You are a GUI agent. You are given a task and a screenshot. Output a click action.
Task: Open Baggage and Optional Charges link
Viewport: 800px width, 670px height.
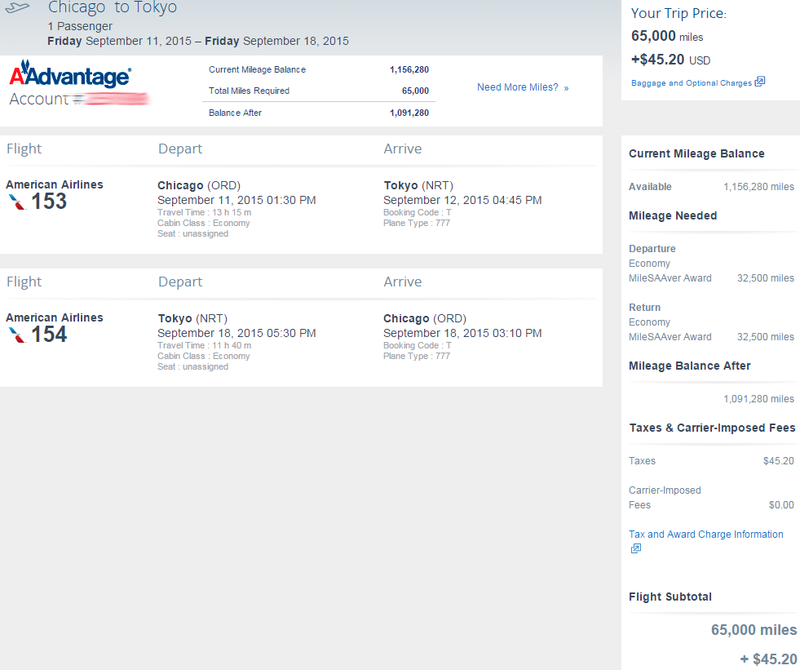(x=692, y=82)
